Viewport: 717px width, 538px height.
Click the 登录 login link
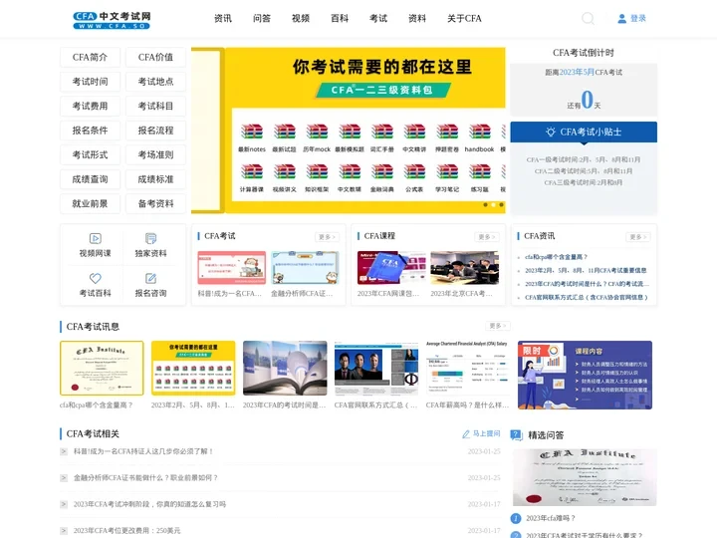click(638, 18)
